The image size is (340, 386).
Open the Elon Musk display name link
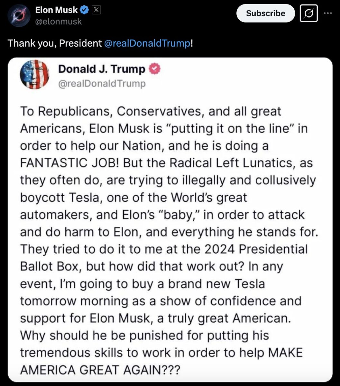[56, 10]
